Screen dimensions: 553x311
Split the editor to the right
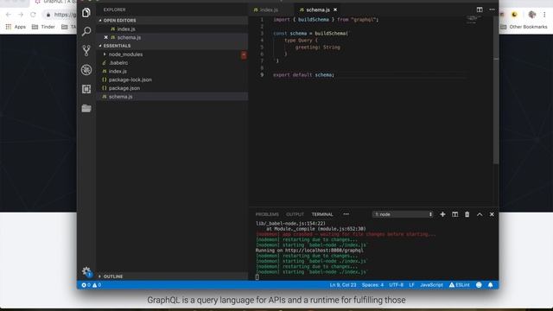[480, 10]
